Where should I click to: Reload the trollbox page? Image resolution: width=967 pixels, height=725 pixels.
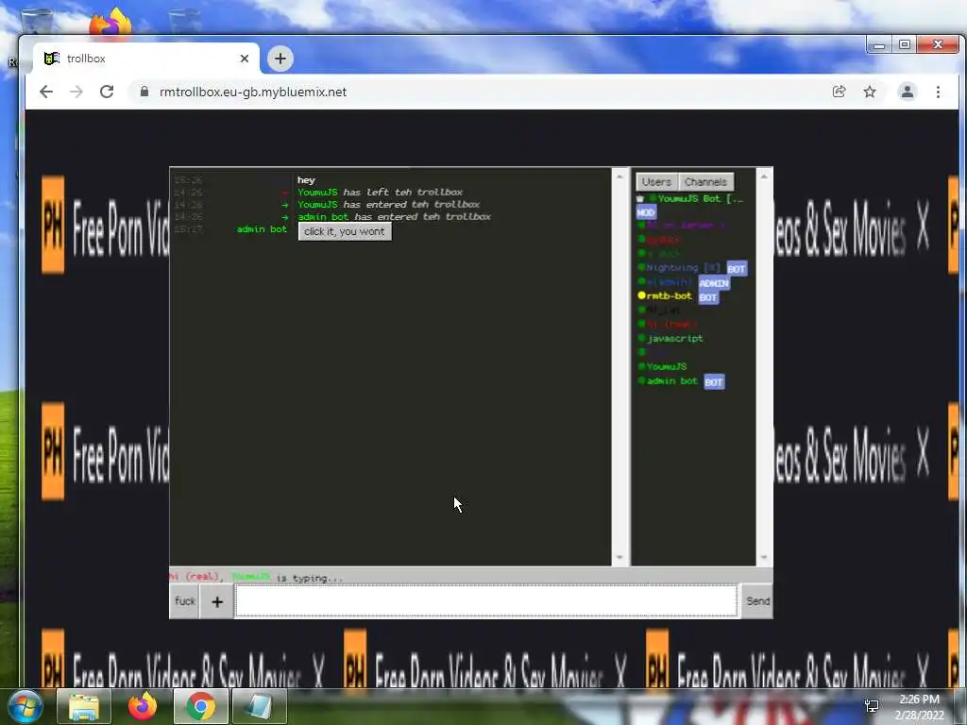pos(107,92)
